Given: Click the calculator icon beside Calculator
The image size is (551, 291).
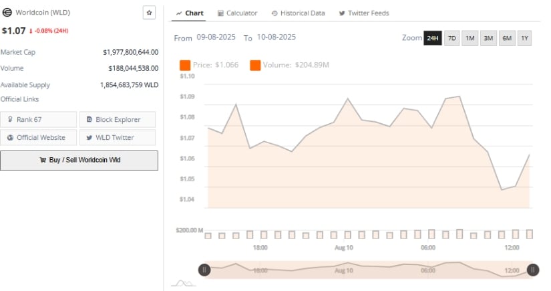Looking at the screenshot, I should pyautogui.click(x=220, y=13).
